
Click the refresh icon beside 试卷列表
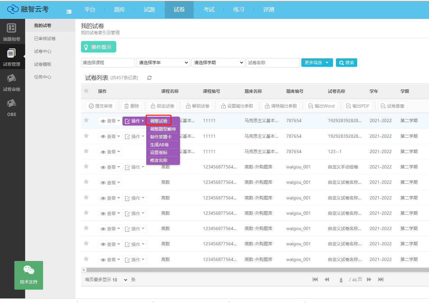coord(150,78)
